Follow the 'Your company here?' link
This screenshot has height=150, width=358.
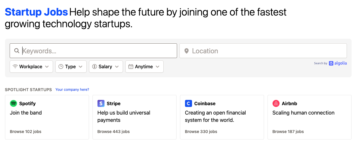point(72,90)
